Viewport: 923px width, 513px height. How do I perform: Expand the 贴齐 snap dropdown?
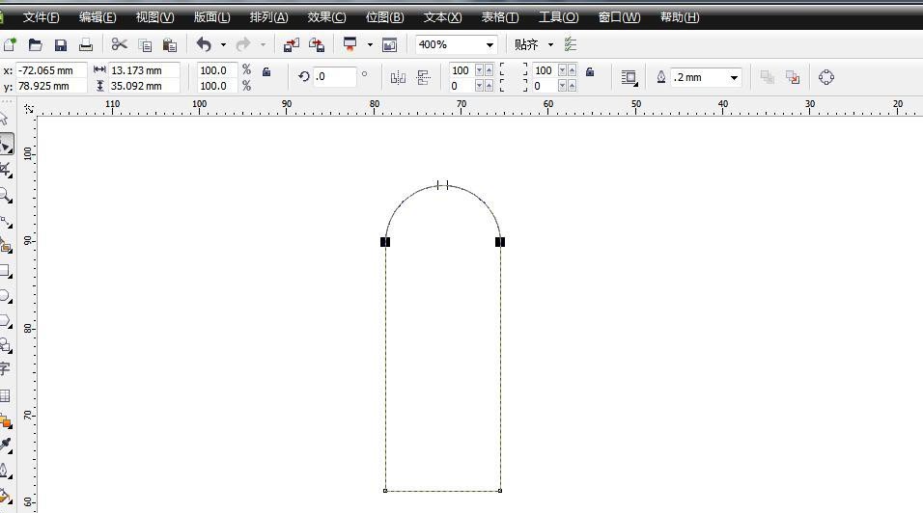[550, 44]
